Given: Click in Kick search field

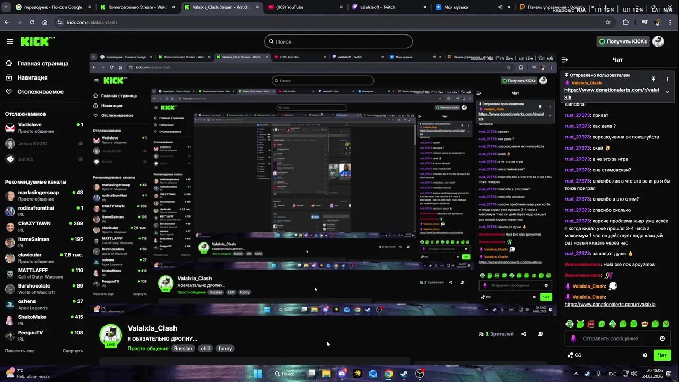Looking at the screenshot, I should [x=338, y=41].
